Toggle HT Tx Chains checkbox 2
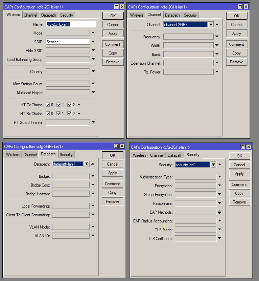This screenshot has height=281, width=259. pyautogui.click(x=69, y=105)
